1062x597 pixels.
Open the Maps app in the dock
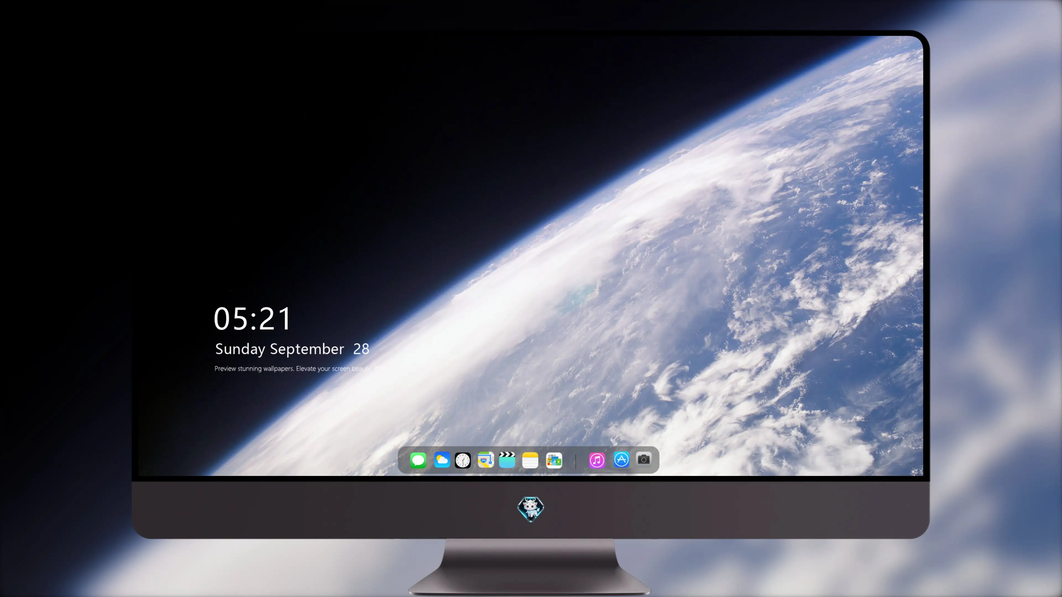(486, 460)
